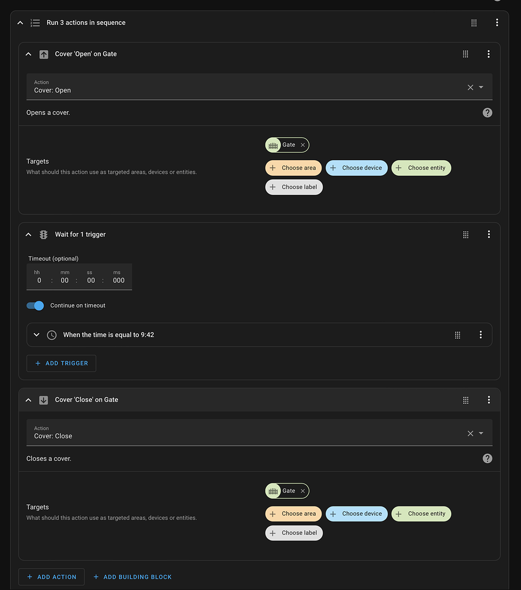
Task: Click the drag handle of the Wait block
Action: 465,235
